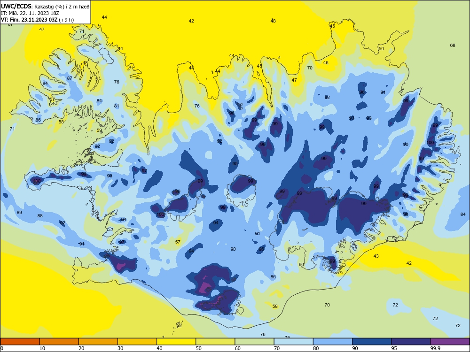Click the legend tick label '99.9'
Screen dimensions: 470x352
pos(435,348)
